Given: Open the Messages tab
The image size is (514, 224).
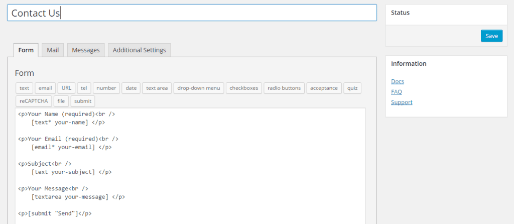Looking at the screenshot, I should [86, 50].
